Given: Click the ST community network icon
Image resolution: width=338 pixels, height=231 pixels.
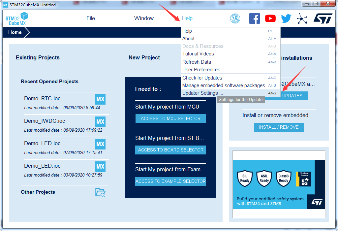Looking at the screenshot, I should pyautogui.click(x=302, y=18).
